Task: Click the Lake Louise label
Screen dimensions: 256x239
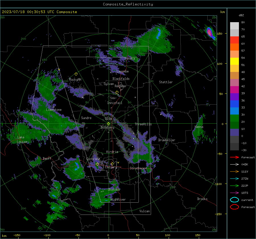Action: coord(22,140)
